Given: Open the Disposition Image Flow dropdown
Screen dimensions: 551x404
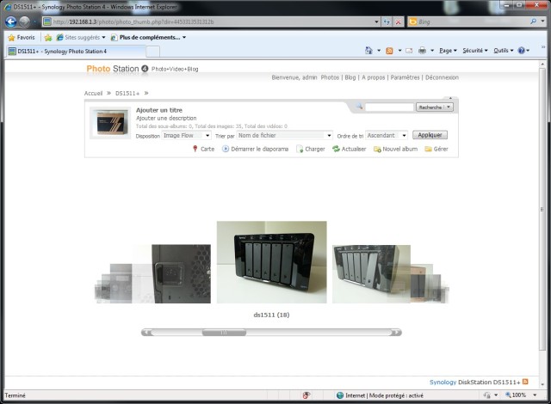Looking at the screenshot, I should (x=187, y=135).
